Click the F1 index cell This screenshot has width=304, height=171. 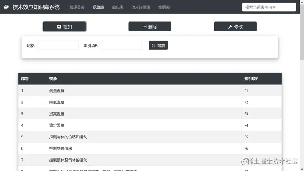click(261, 91)
